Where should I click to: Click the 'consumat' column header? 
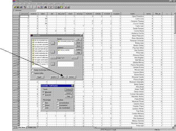[x=24, y=14]
